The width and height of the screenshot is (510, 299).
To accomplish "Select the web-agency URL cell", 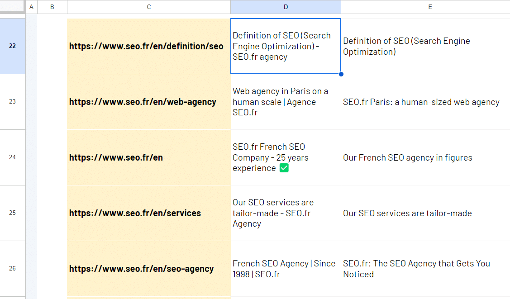I will pos(149,102).
